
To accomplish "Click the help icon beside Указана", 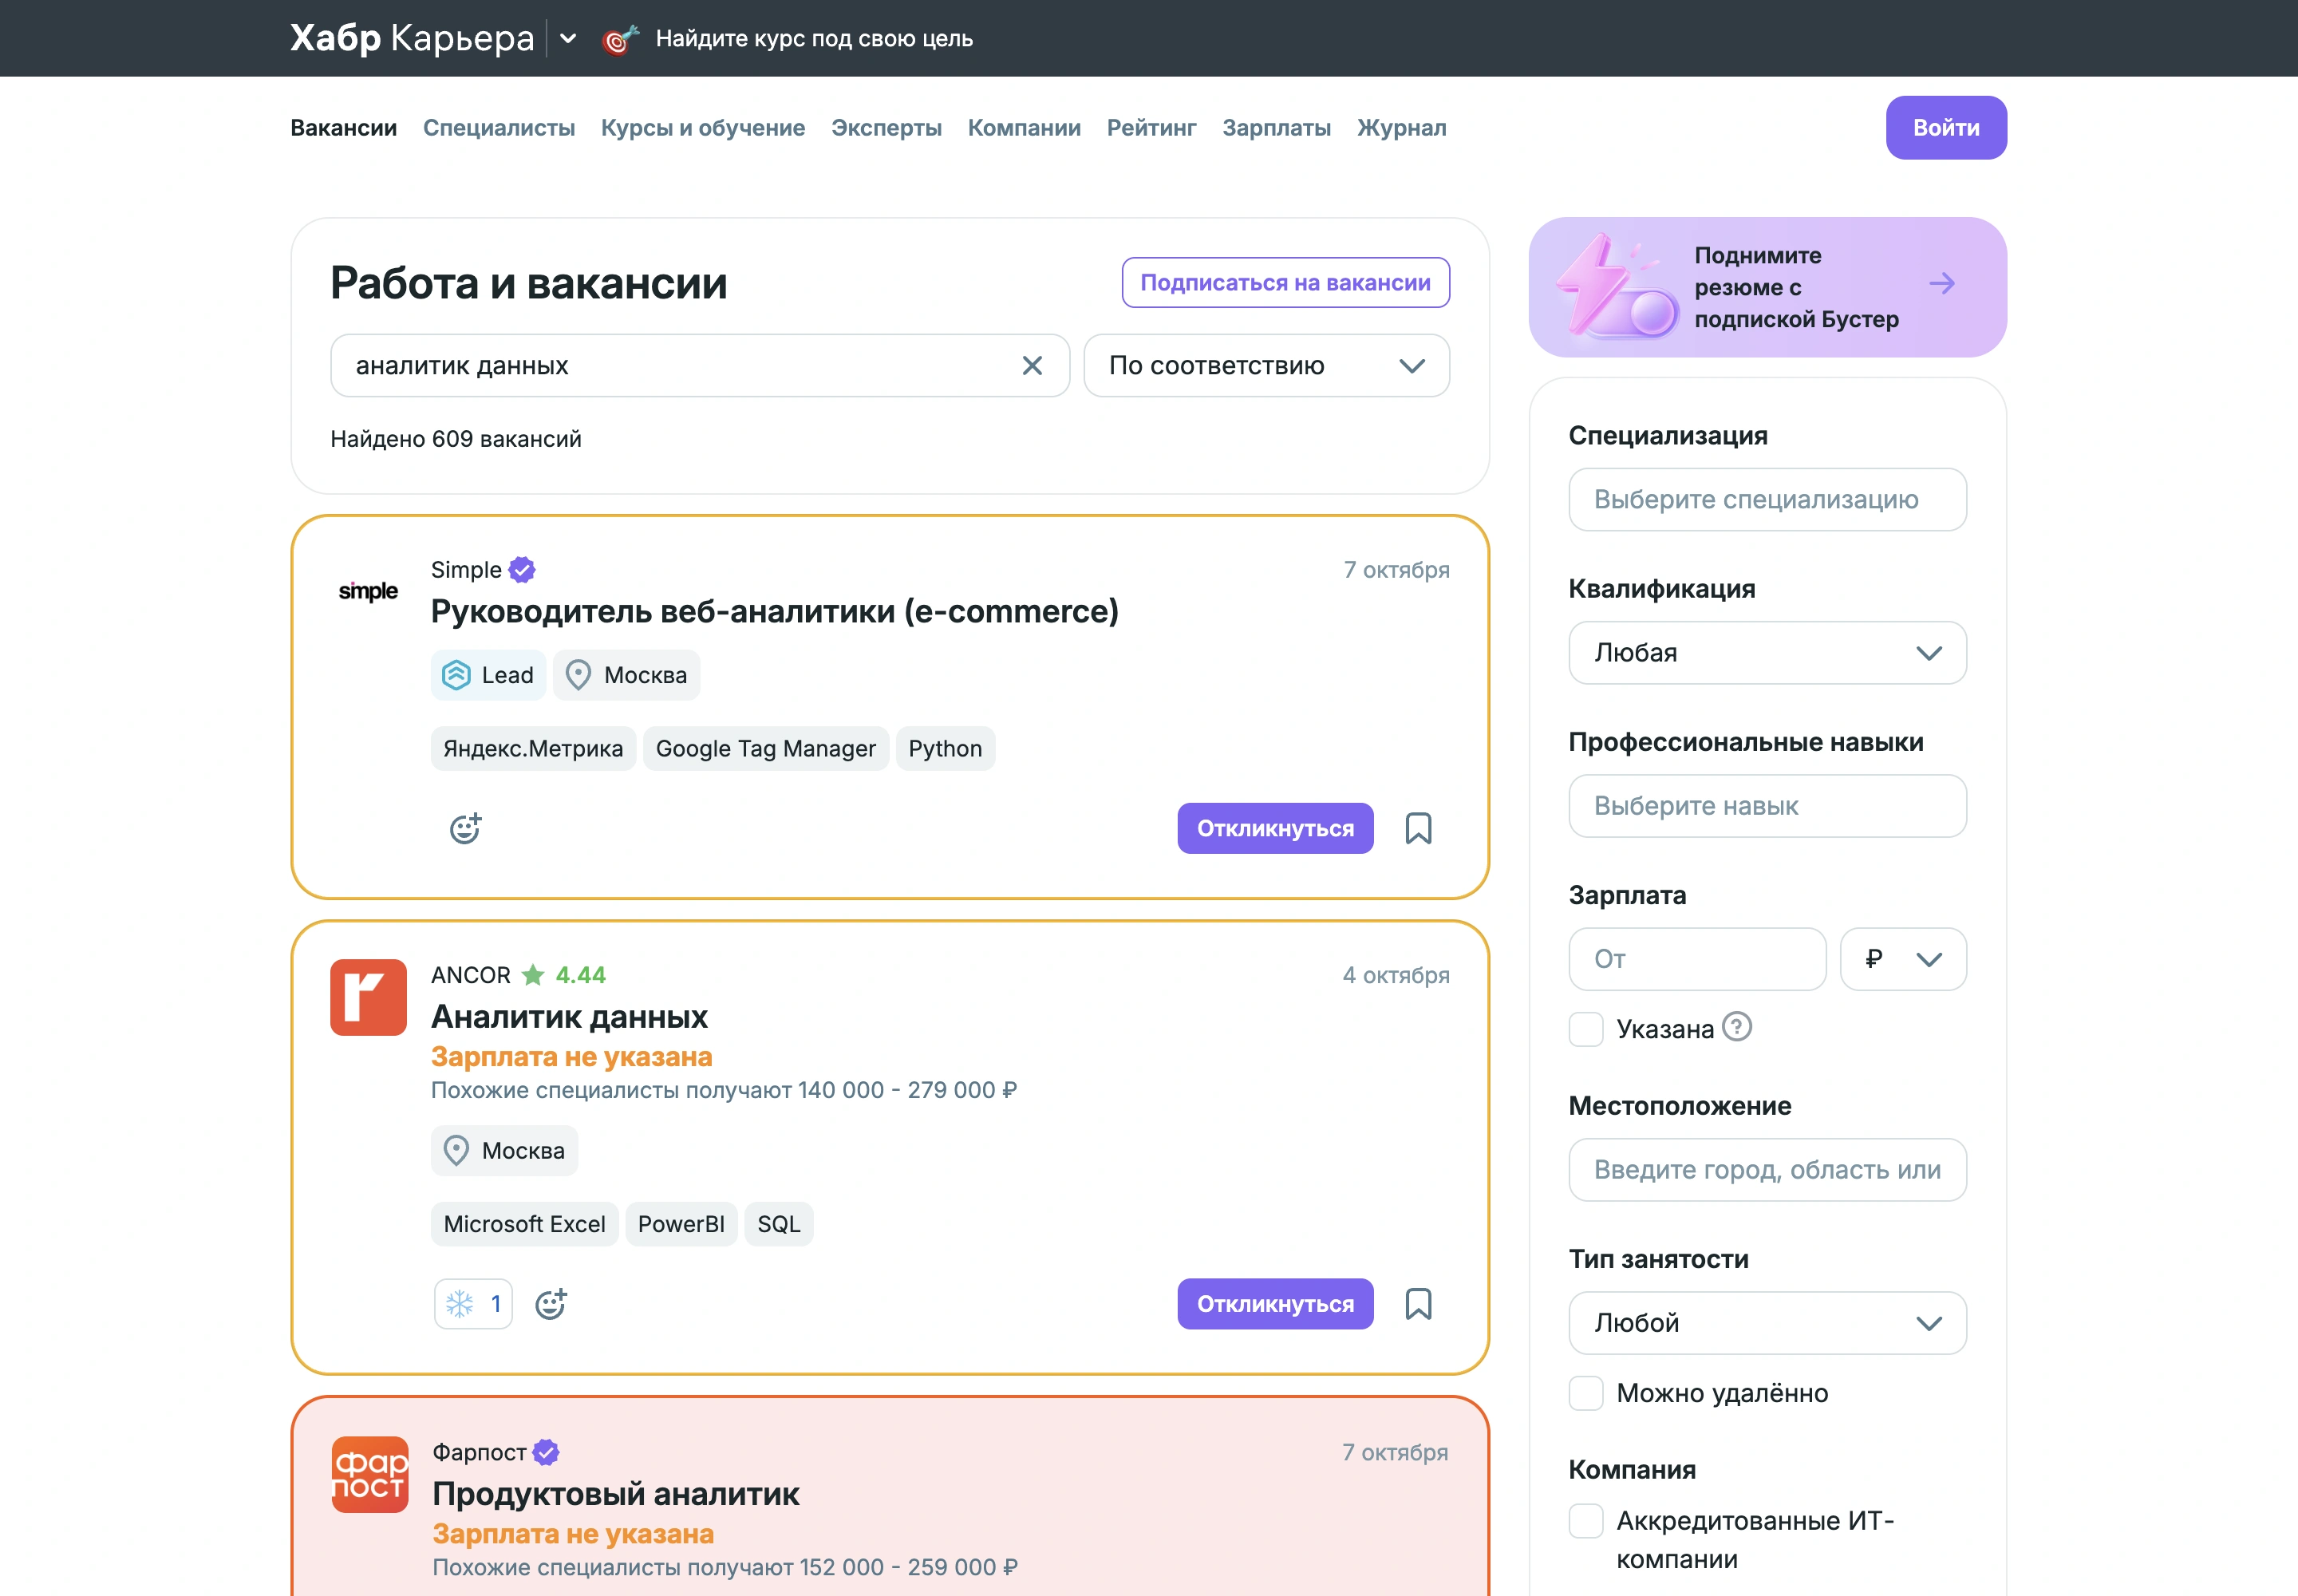I will click(x=1738, y=1027).
